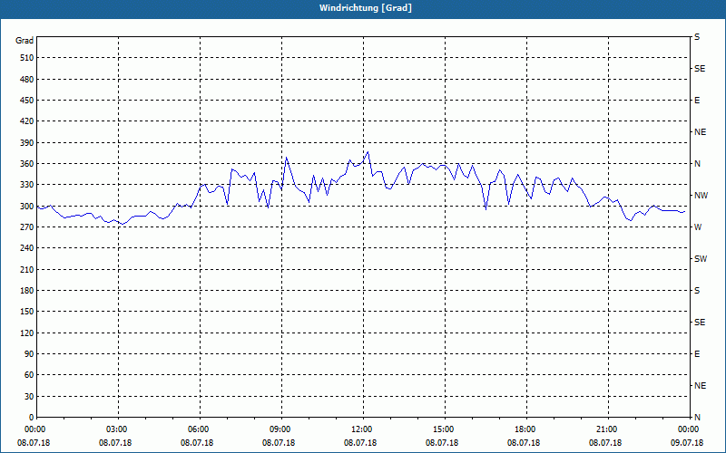Select the "09:00" time label
The width and height of the screenshot is (726, 453).
tap(279, 429)
